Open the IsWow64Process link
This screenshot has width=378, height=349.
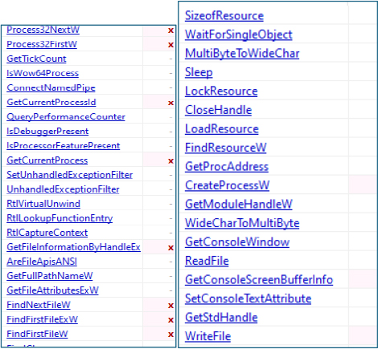tap(43, 73)
